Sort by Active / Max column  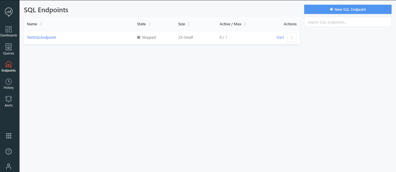click(233, 24)
